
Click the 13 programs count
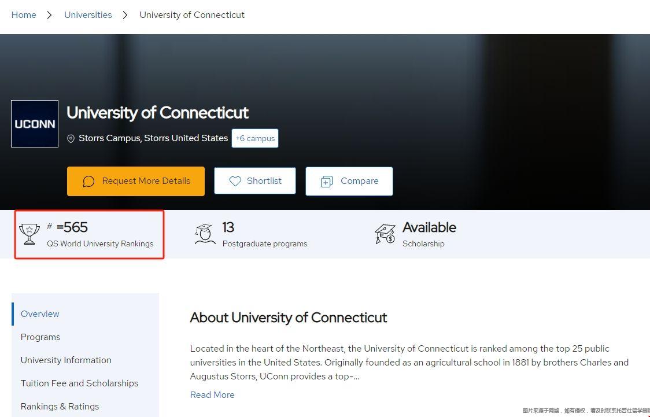click(x=228, y=227)
